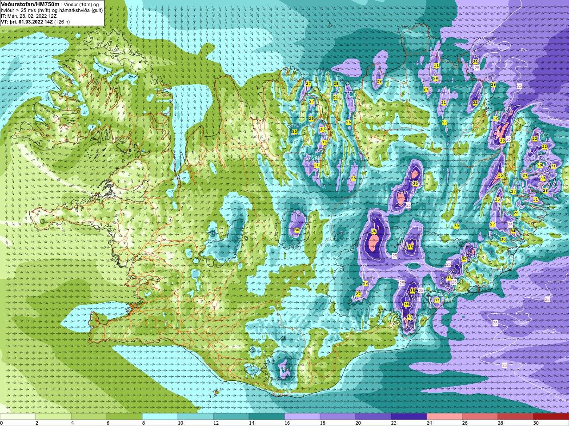Select the palest 0–2 swatch in the color scale
This screenshot has width=569, height=426.
tap(18, 417)
